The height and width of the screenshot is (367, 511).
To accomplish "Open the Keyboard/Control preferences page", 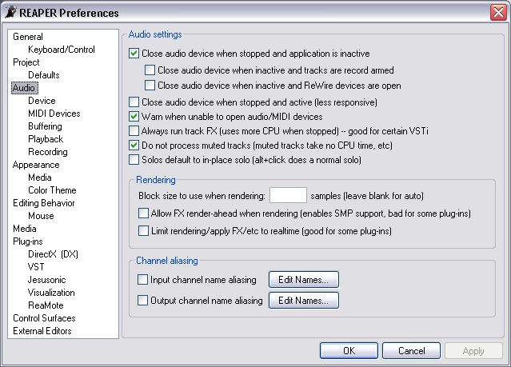I will [x=62, y=50].
